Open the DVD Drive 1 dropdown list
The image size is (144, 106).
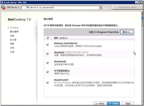coord(100,7)
